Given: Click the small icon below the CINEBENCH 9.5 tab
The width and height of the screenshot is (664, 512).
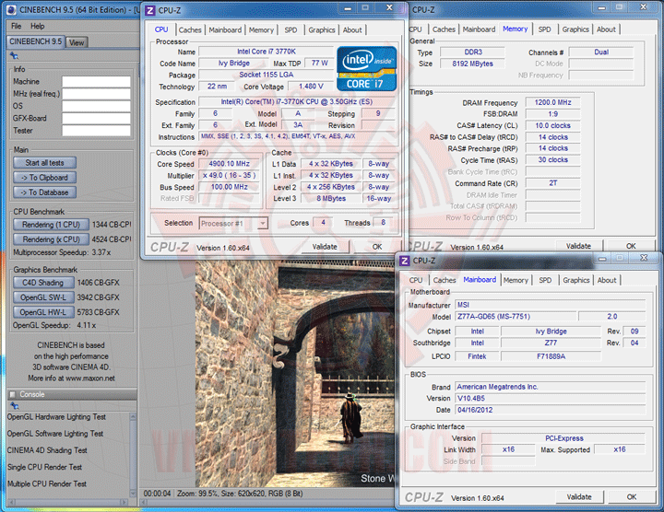Looking at the screenshot, I should (x=14, y=55).
